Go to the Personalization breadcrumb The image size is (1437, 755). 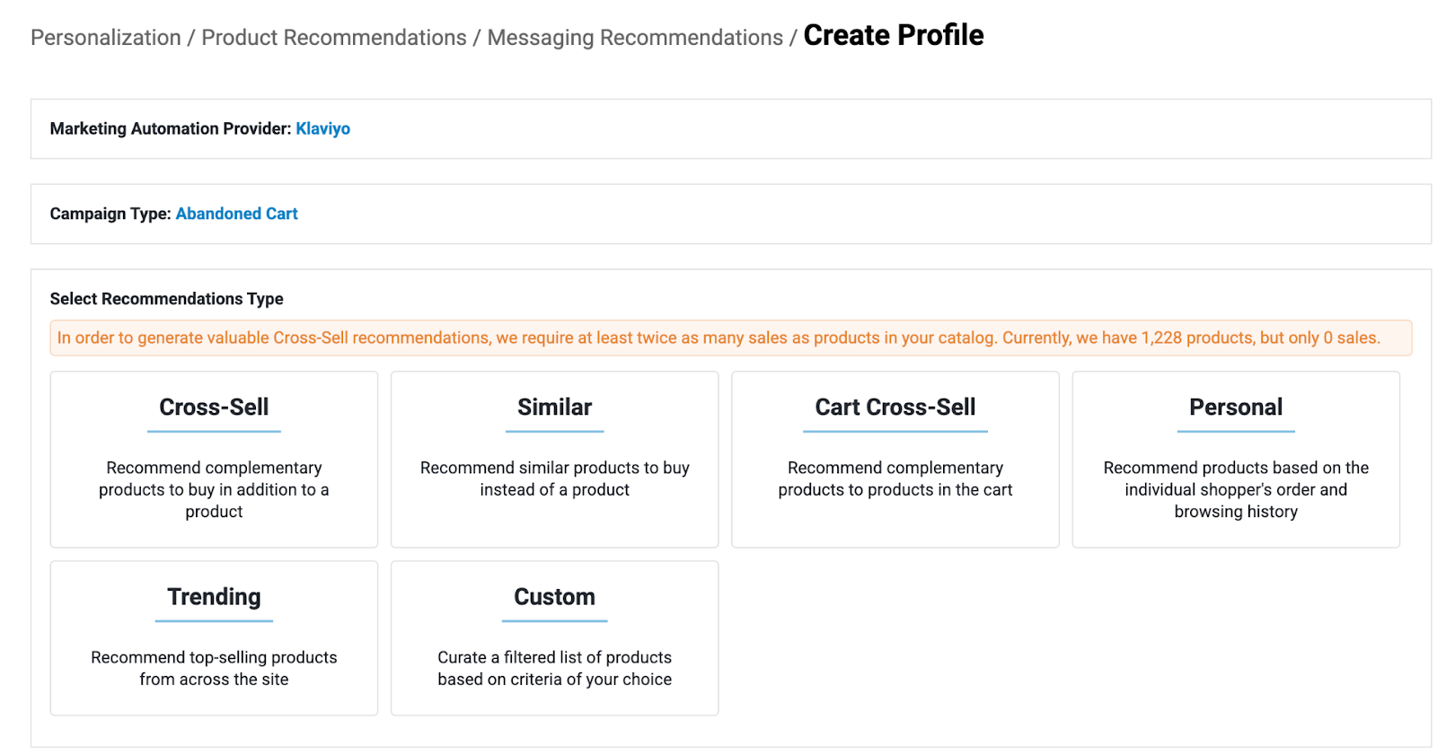coord(106,38)
